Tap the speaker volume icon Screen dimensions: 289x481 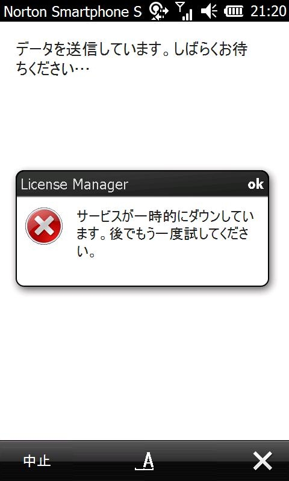click(x=209, y=11)
